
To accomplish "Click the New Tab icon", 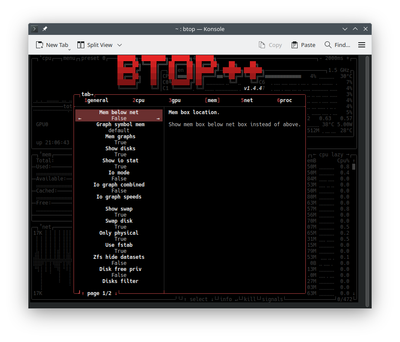I will click(x=40, y=45).
